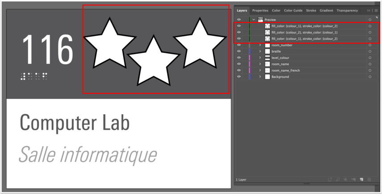382x194 pixels.
Task: Collapse the Preview layer
Action: click(x=254, y=20)
